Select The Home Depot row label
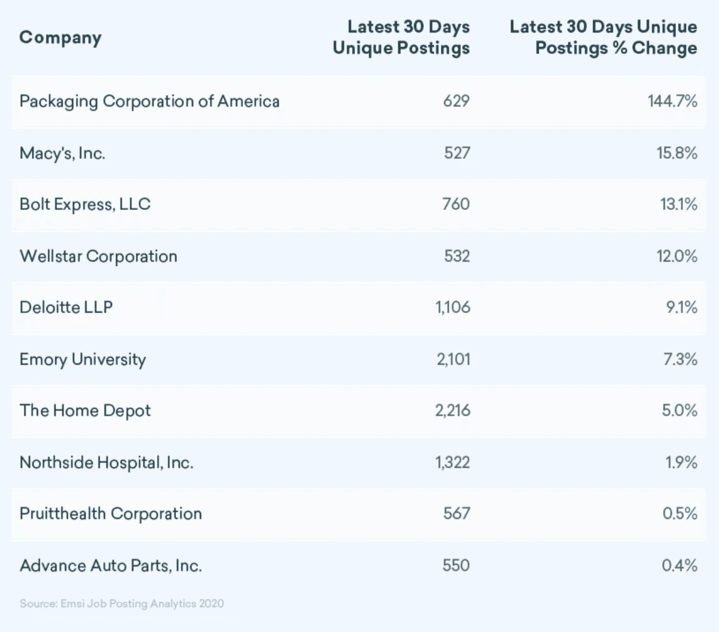 click(x=85, y=411)
